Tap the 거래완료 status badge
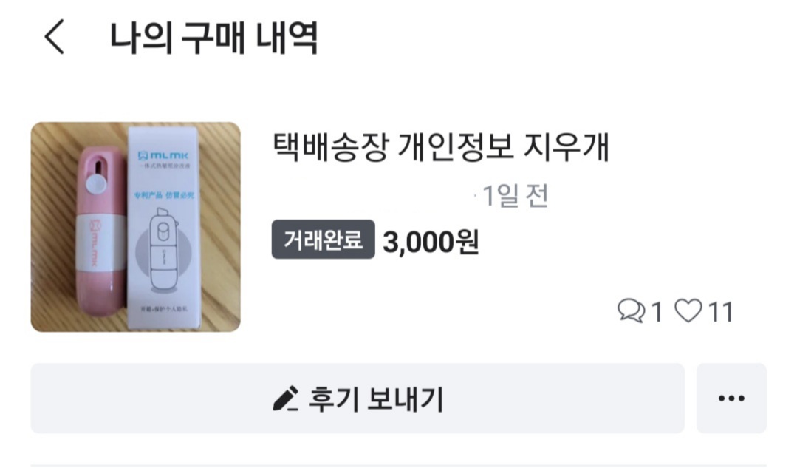797x468 pixels. click(x=324, y=240)
